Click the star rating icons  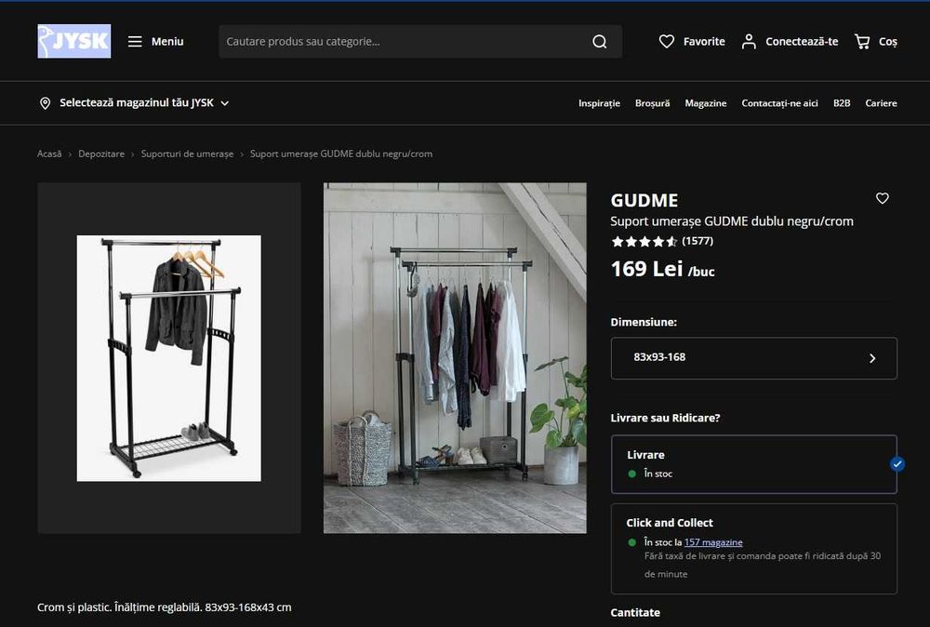pos(644,242)
